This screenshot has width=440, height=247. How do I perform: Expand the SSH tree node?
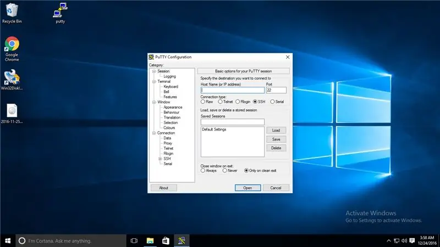[x=160, y=159]
